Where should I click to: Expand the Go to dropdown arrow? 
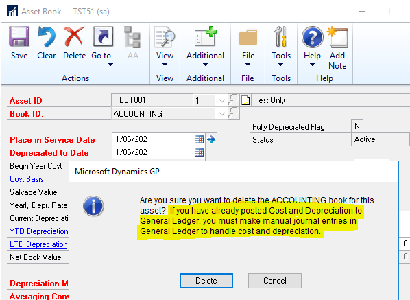coord(110,65)
